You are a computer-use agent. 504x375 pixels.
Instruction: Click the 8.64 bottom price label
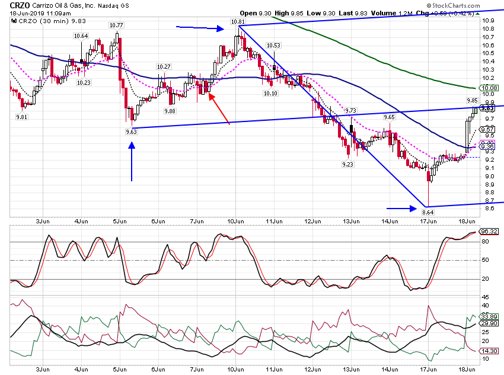(x=428, y=212)
